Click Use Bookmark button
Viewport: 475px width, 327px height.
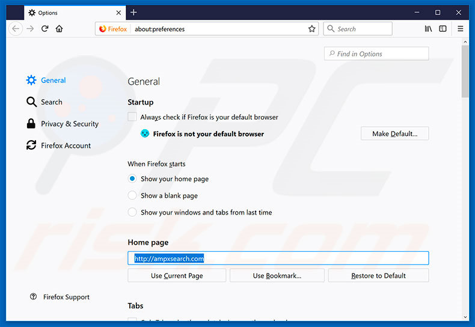click(277, 275)
